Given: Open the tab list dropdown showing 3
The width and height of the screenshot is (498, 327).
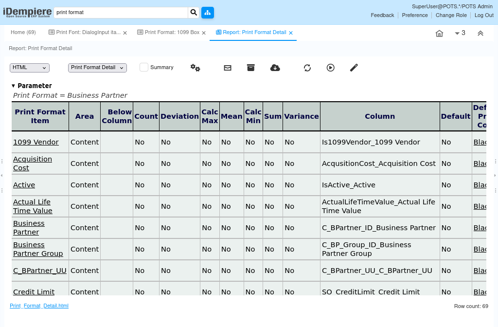Looking at the screenshot, I should coord(460,33).
